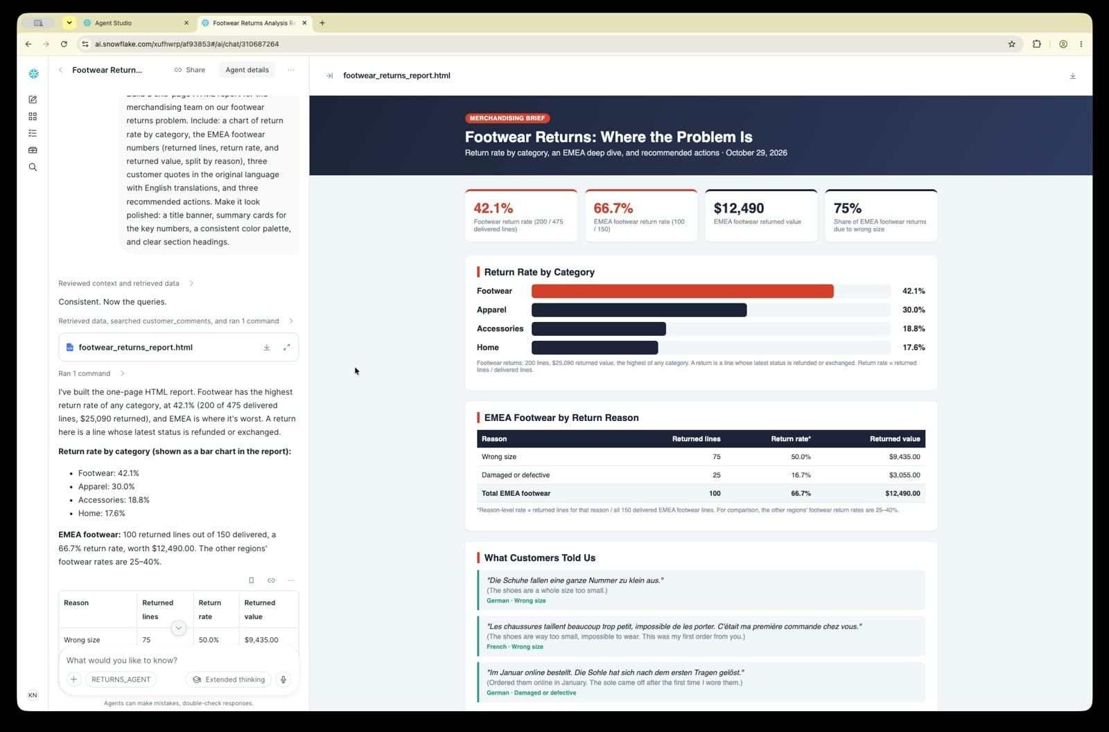Expand 'Retrieved data, searched customer_comments' step
Viewport: 1109px width, 732px height.
(175, 321)
